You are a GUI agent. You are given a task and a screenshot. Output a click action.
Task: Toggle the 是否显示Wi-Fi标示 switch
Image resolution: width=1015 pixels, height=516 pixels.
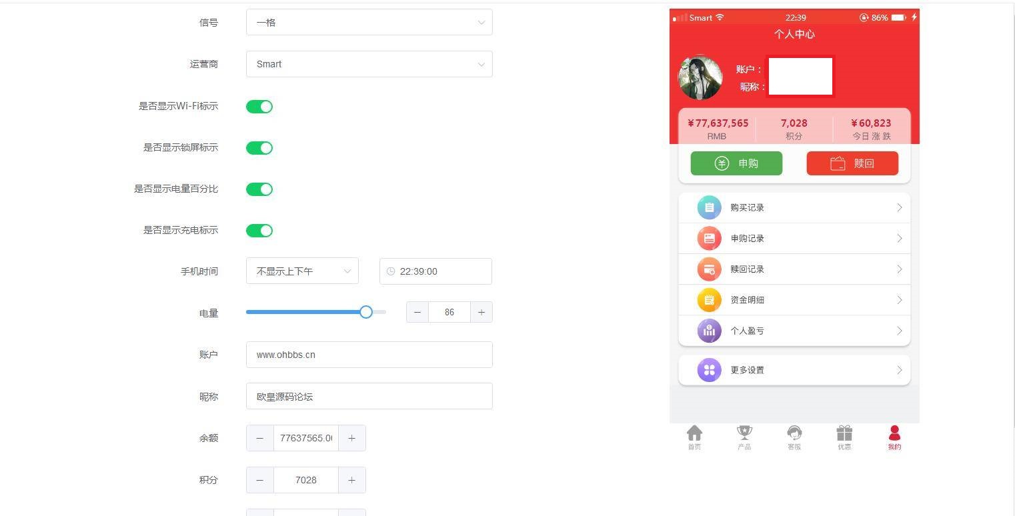[259, 107]
